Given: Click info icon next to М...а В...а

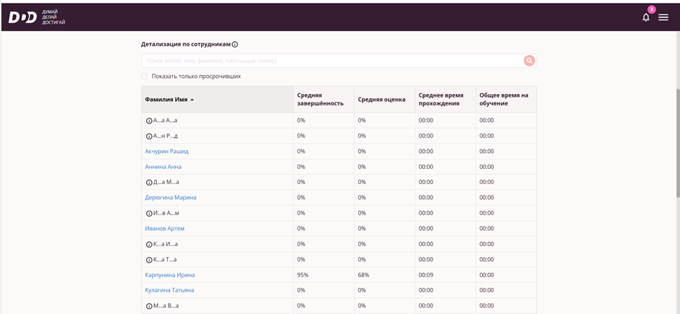Looking at the screenshot, I should point(149,306).
